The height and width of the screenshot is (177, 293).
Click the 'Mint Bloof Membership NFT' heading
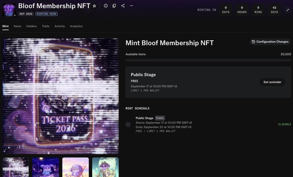[169, 43]
